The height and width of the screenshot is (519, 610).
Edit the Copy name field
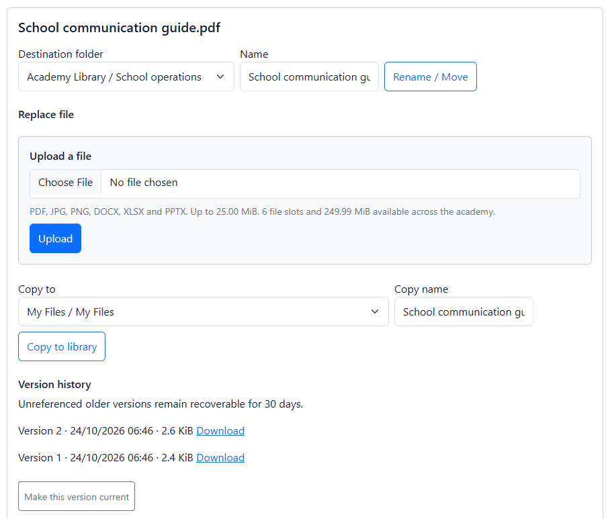point(464,312)
